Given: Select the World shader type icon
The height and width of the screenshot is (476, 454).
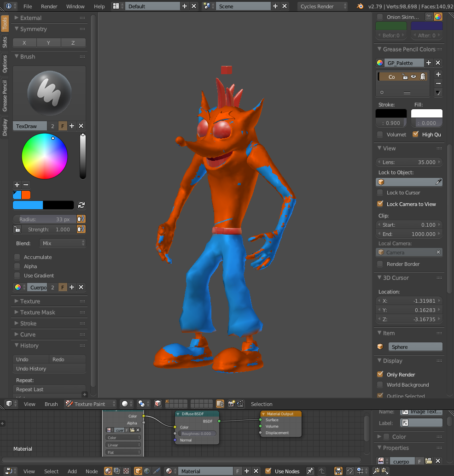Looking at the screenshot, I should (147, 471).
